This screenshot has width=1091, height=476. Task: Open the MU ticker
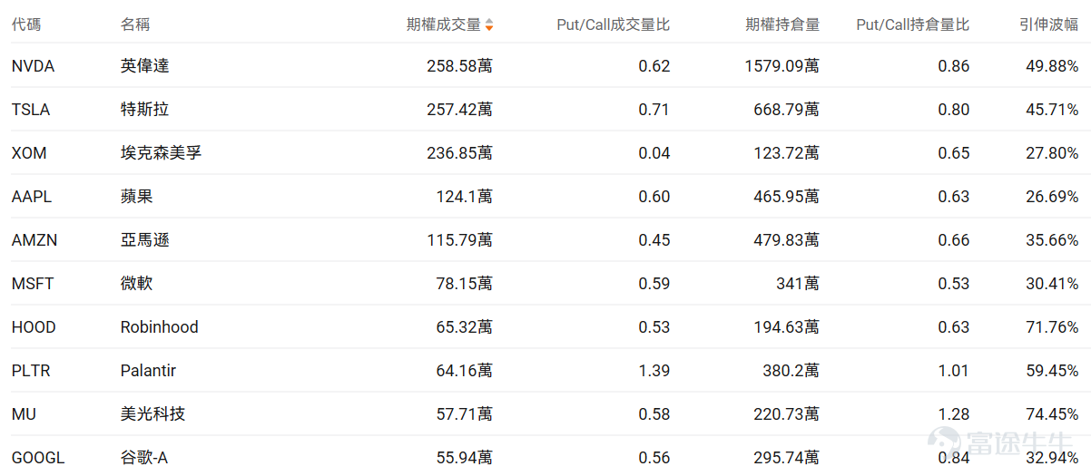tap(25, 414)
